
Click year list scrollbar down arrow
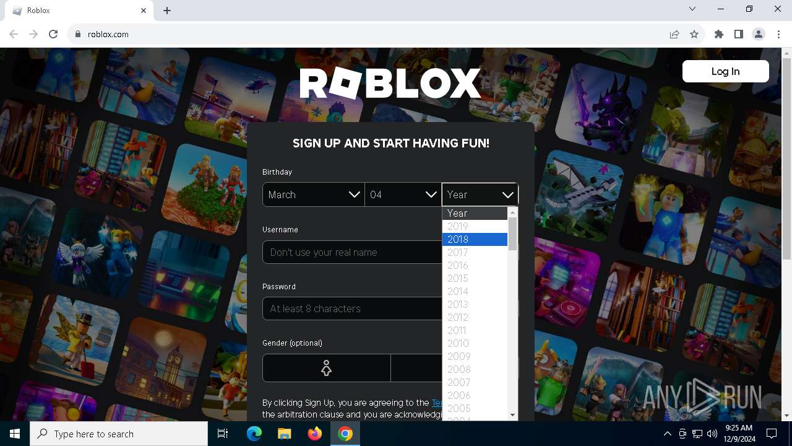coord(512,415)
